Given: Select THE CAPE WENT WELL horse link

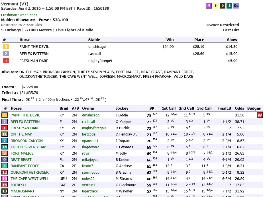Looking at the screenshot, I should pyautogui.click(x=30, y=179).
